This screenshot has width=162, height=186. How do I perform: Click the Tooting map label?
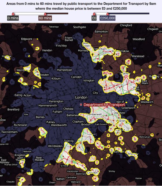[69, 141]
